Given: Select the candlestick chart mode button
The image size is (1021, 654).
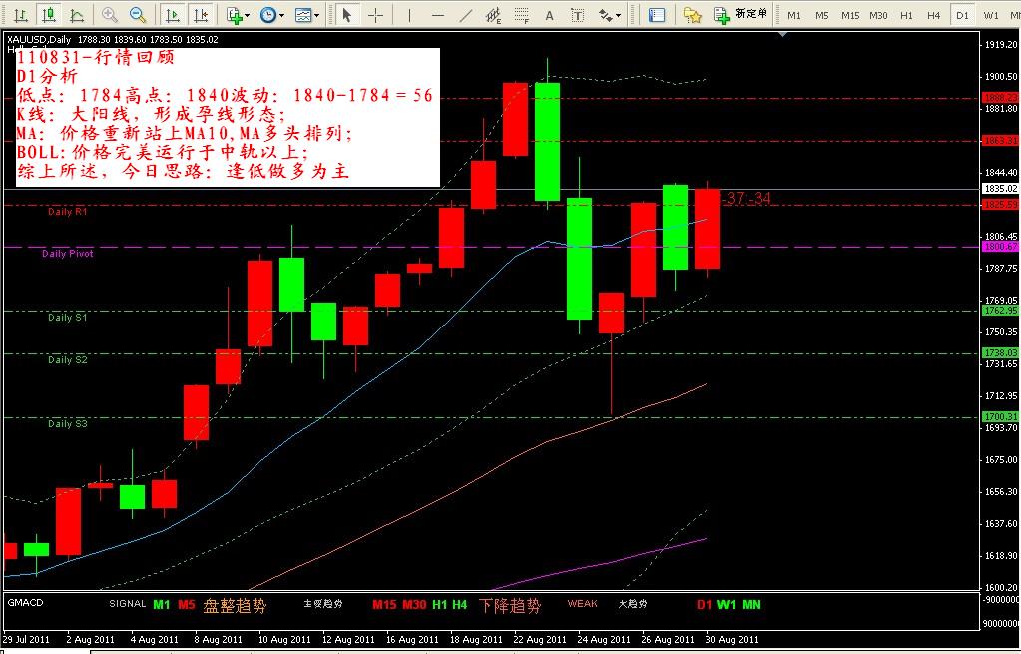Looking at the screenshot, I should tap(47, 15).
